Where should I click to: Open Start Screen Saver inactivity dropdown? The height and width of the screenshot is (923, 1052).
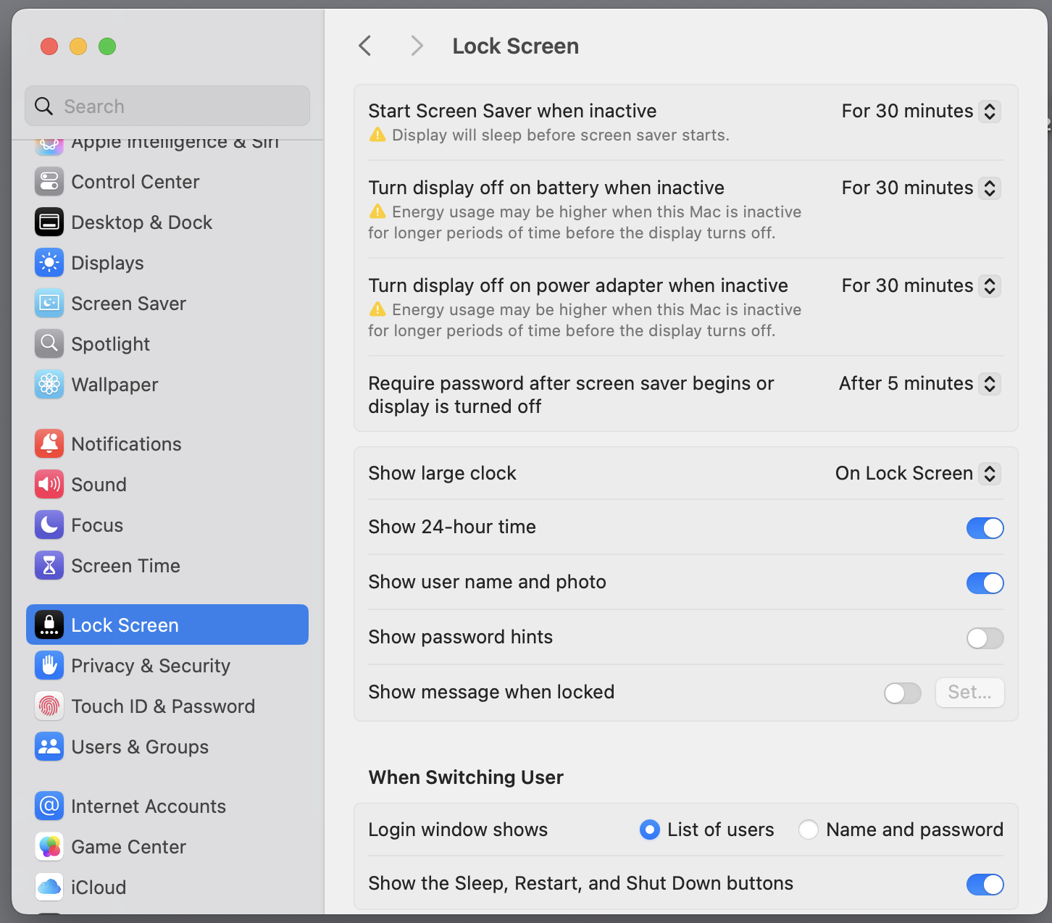(920, 112)
